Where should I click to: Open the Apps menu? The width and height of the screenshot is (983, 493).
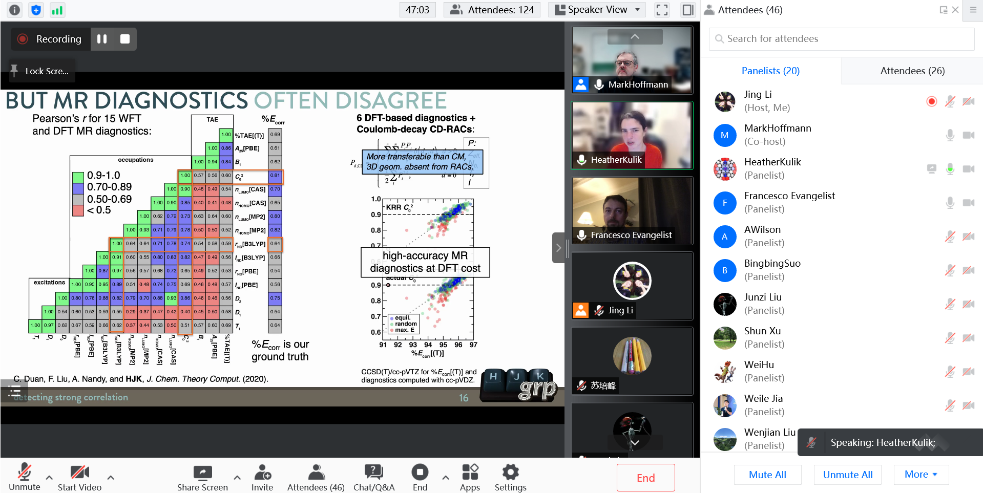[x=469, y=472]
